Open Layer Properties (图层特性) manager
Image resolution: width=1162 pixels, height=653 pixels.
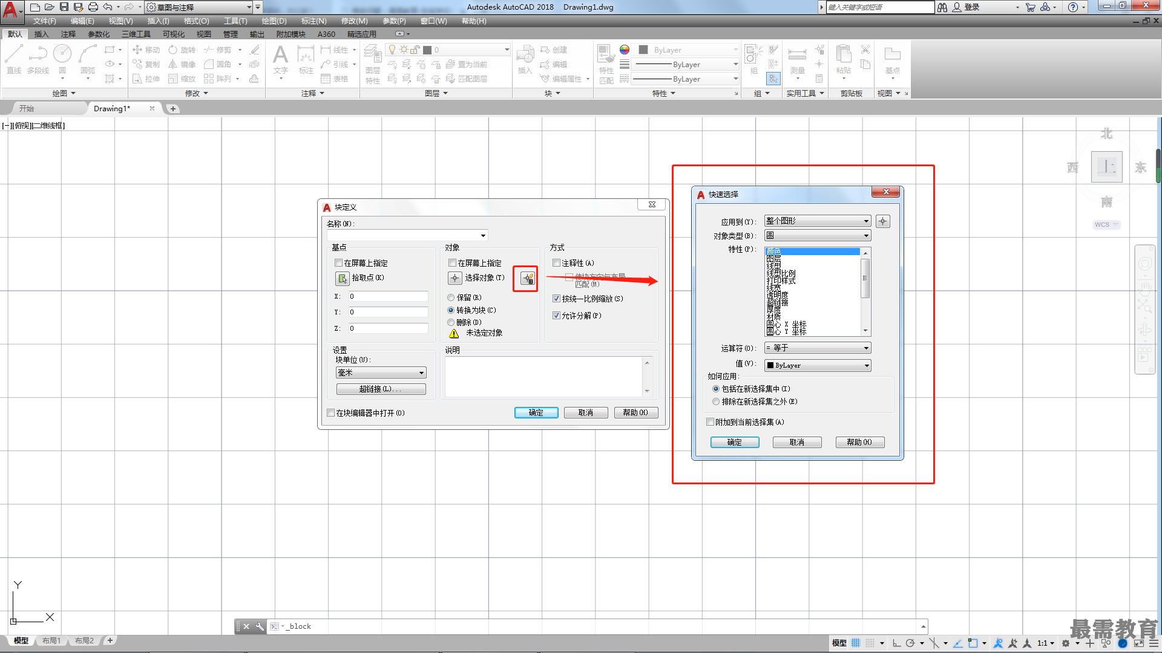pos(373,64)
